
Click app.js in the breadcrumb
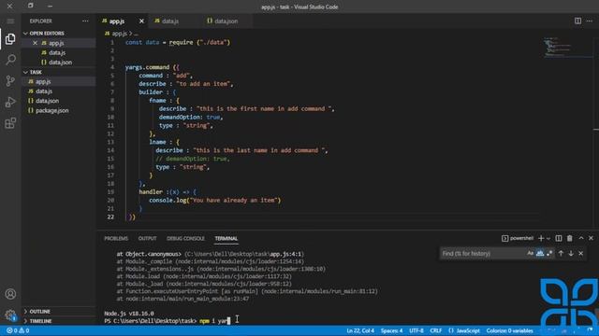coord(119,34)
